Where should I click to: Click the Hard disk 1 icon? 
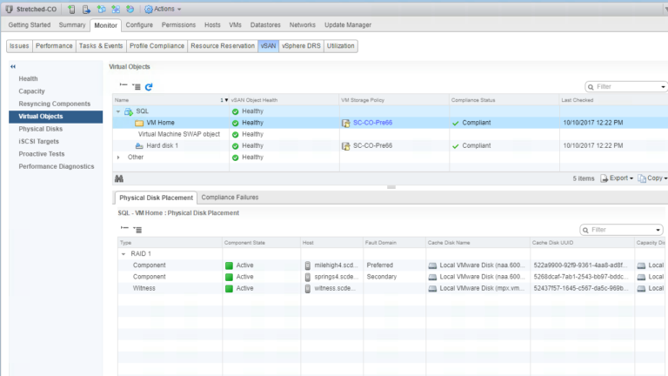tap(139, 145)
